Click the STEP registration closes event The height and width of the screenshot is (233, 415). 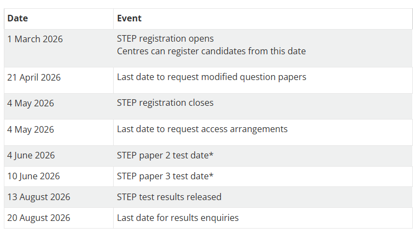165,103
